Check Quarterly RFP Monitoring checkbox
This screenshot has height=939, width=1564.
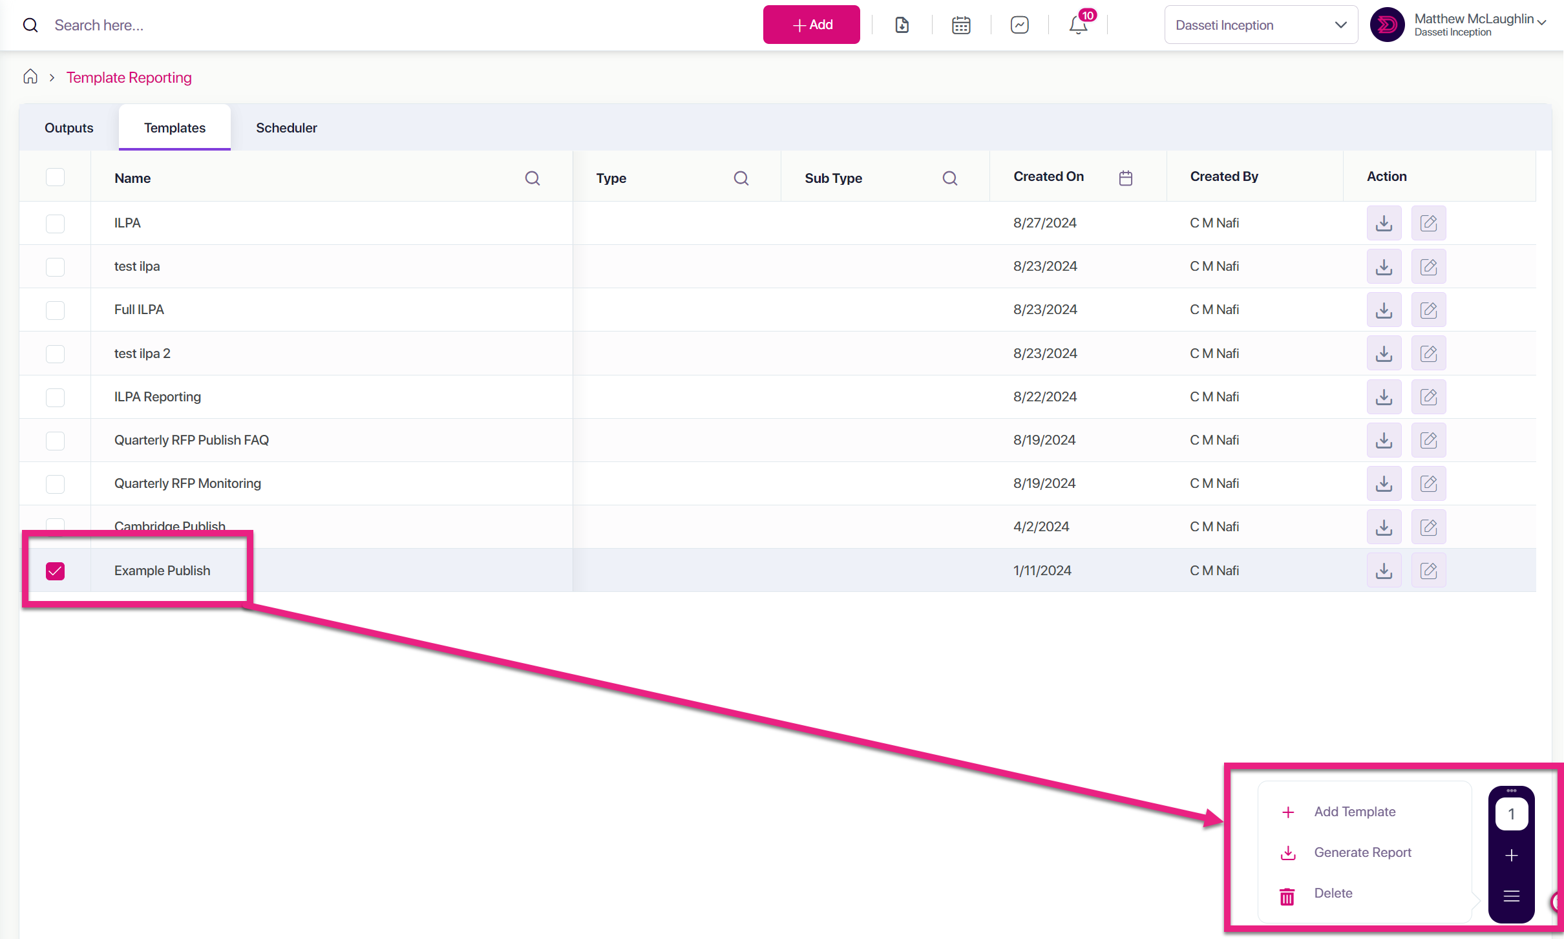[56, 484]
